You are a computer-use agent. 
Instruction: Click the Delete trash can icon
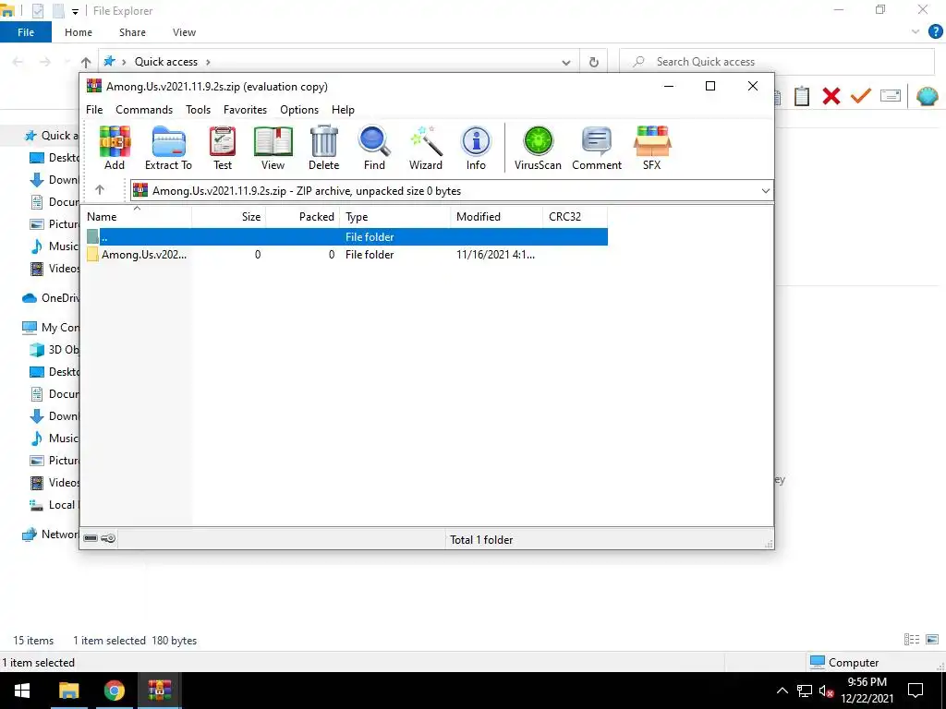324,148
